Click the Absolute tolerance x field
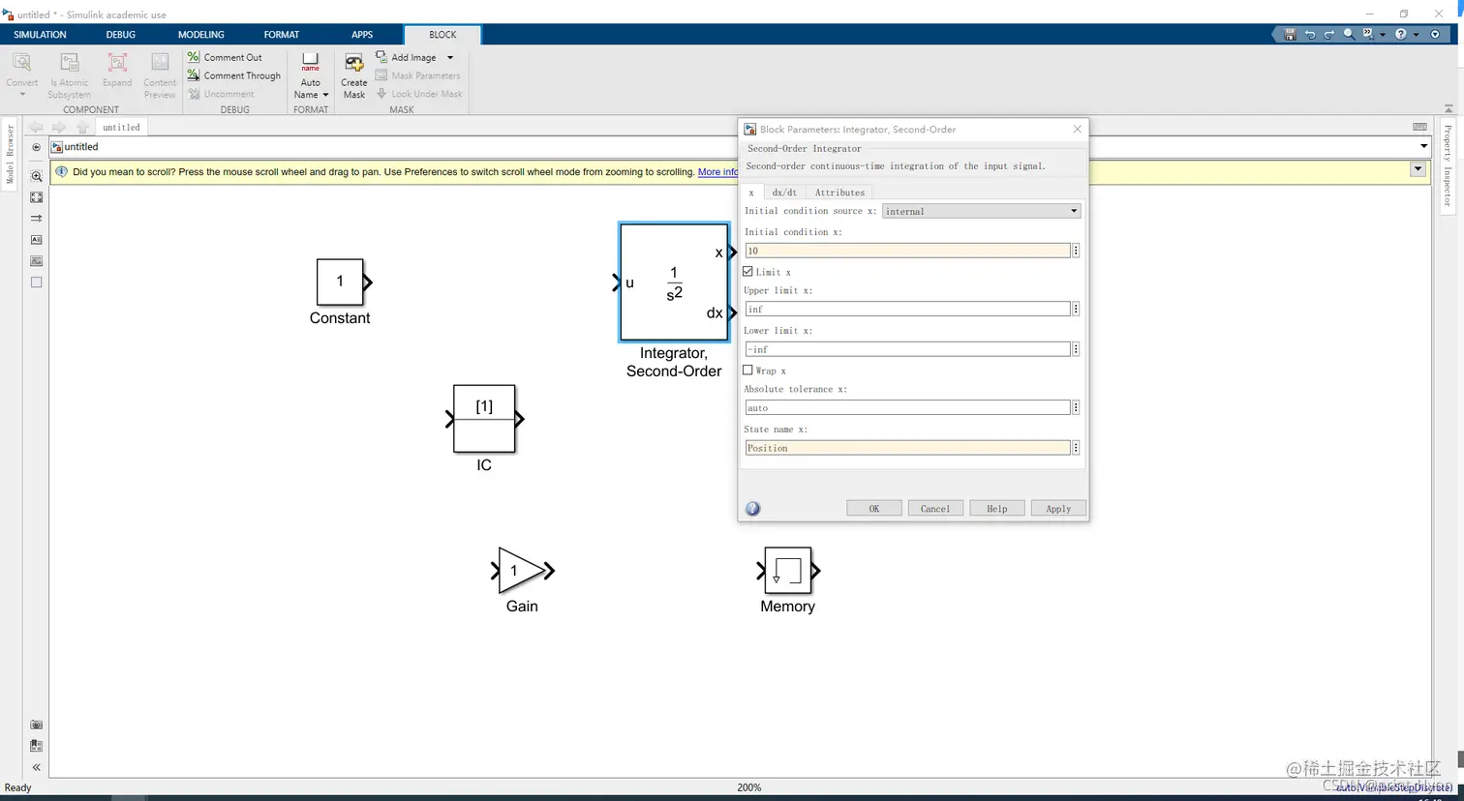Image resolution: width=1464 pixels, height=801 pixels. [x=907, y=408]
